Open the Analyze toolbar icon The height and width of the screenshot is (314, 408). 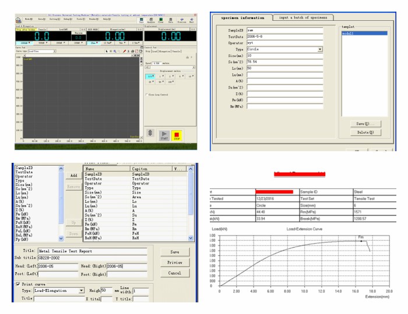point(152,20)
